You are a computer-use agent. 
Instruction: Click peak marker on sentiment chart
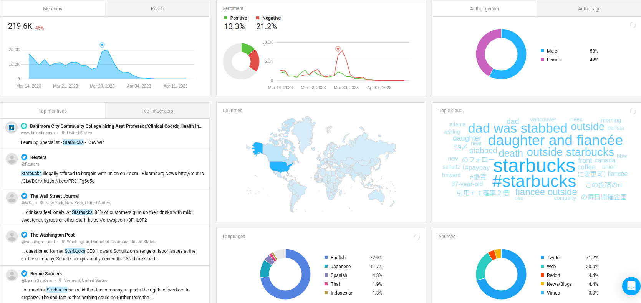tap(338, 49)
